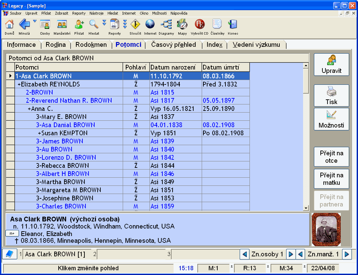358x275 pixels.
Task: Open the Manželství toolbar icon
Action: pos(62,25)
